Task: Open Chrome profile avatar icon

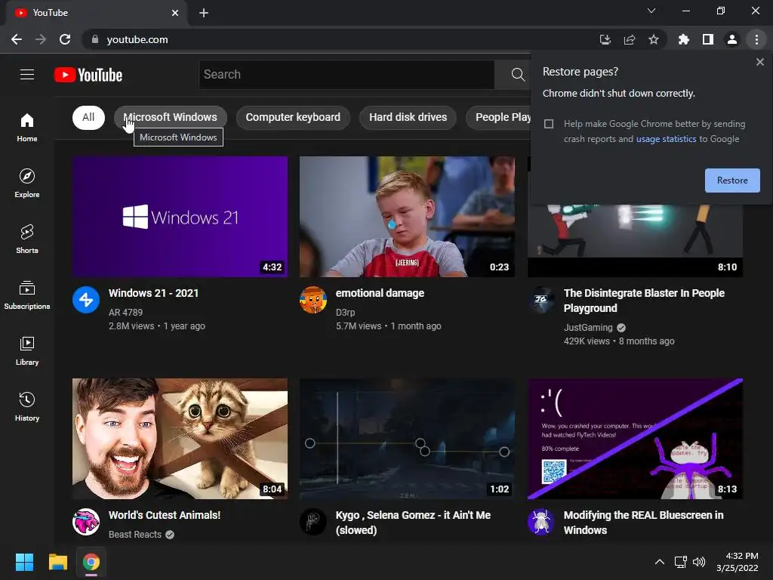Action: (x=732, y=39)
